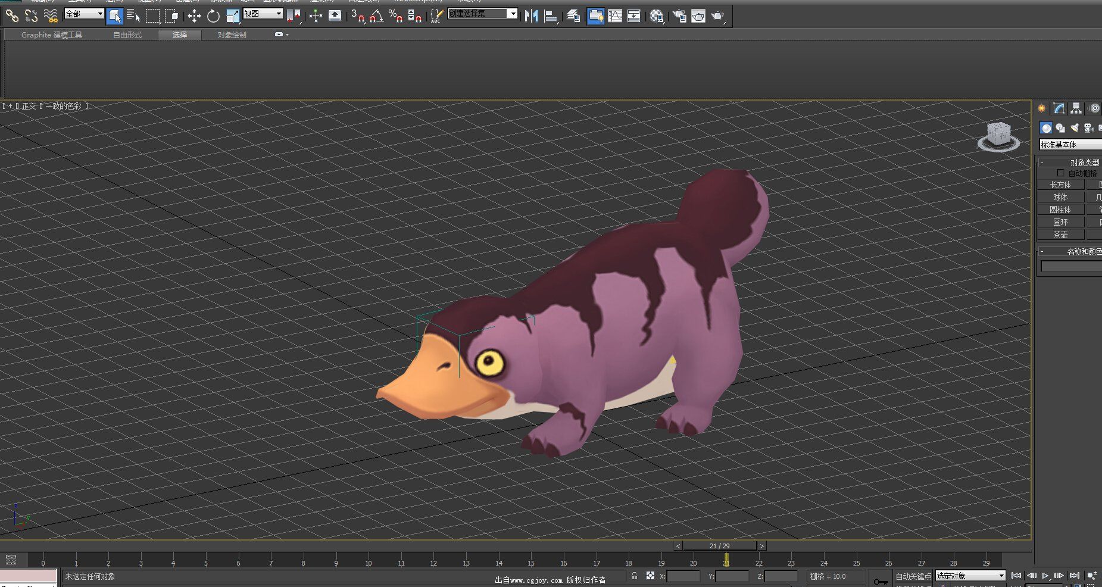Click the Render Production teapot icon
The height and width of the screenshot is (587, 1102).
pos(718,16)
